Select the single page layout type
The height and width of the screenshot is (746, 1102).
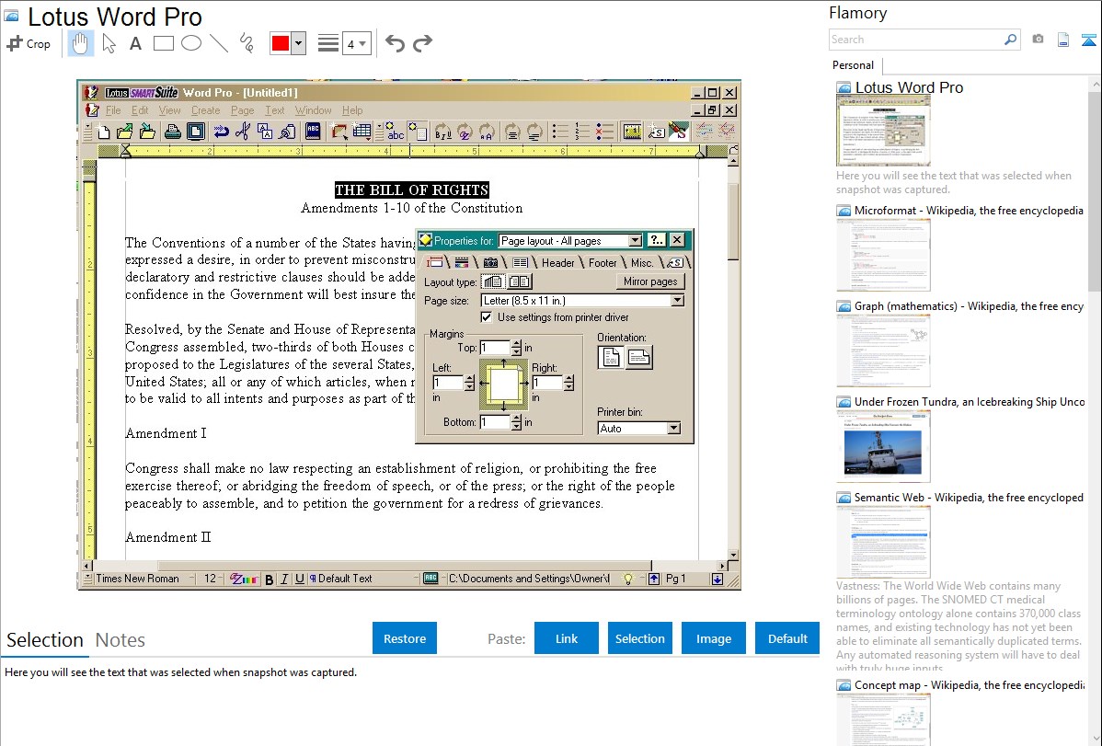(x=493, y=282)
